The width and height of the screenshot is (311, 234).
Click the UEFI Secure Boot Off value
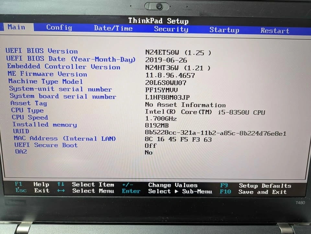tap(151, 146)
